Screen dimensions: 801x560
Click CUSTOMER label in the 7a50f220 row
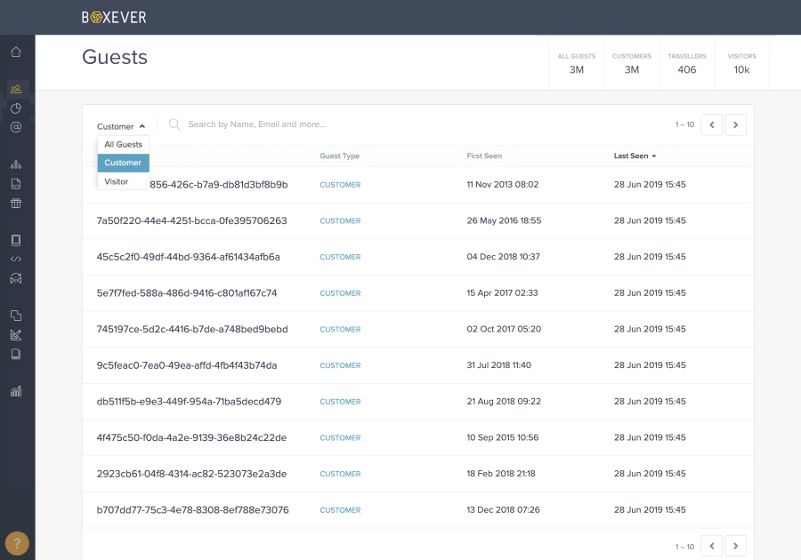340,220
